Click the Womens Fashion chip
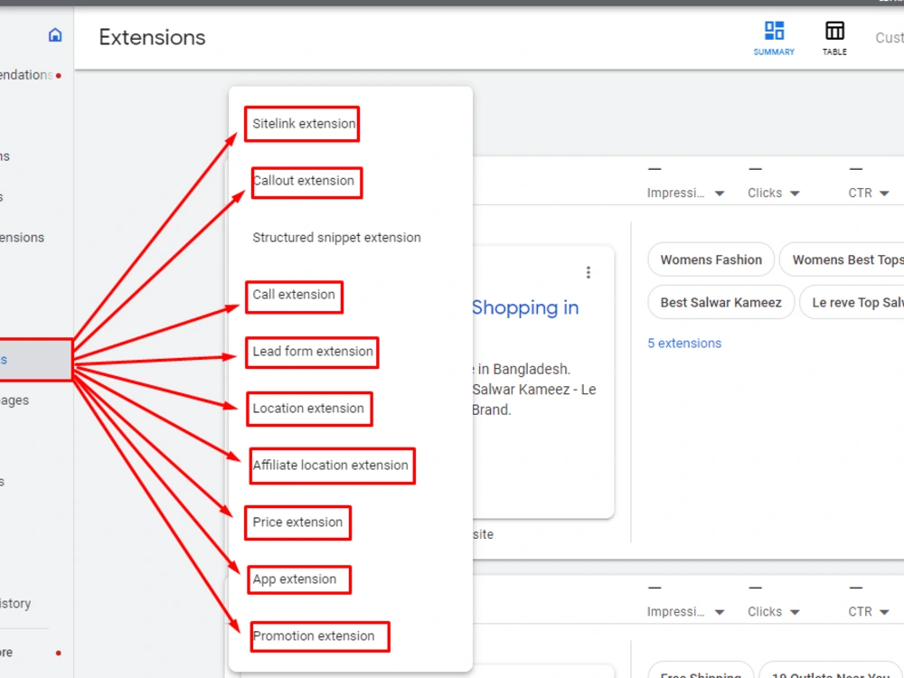 [x=711, y=259]
